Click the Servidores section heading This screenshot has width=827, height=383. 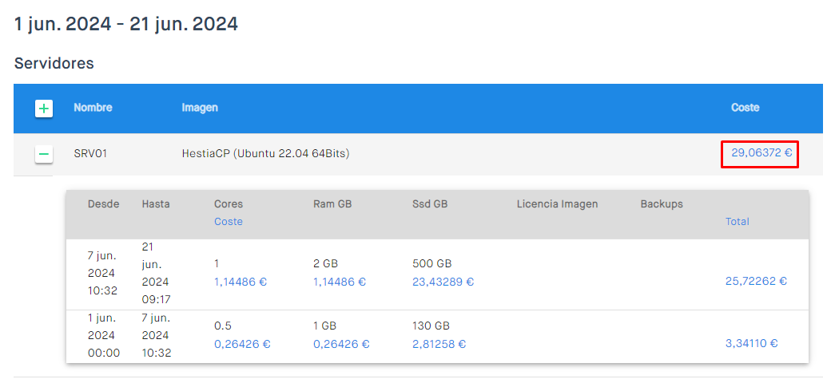tap(54, 63)
